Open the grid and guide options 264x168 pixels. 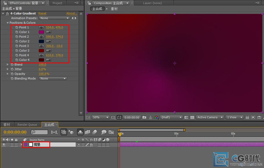pos(113,117)
